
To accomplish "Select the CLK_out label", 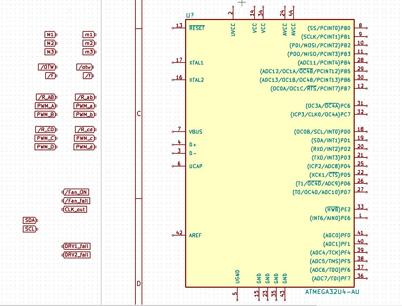I will point(74,210).
